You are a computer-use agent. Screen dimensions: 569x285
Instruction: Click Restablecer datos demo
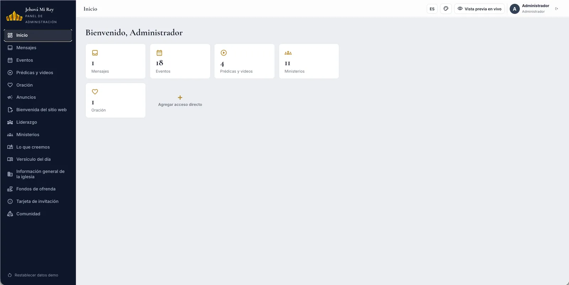click(x=33, y=275)
